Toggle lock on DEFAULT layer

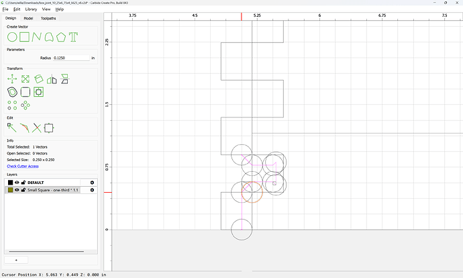click(23, 183)
